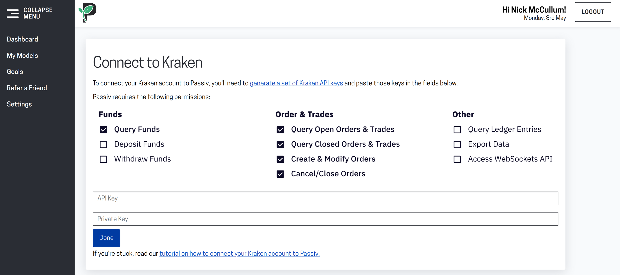Navigate to My Models
Screen dimensions: 620x275
22,55
